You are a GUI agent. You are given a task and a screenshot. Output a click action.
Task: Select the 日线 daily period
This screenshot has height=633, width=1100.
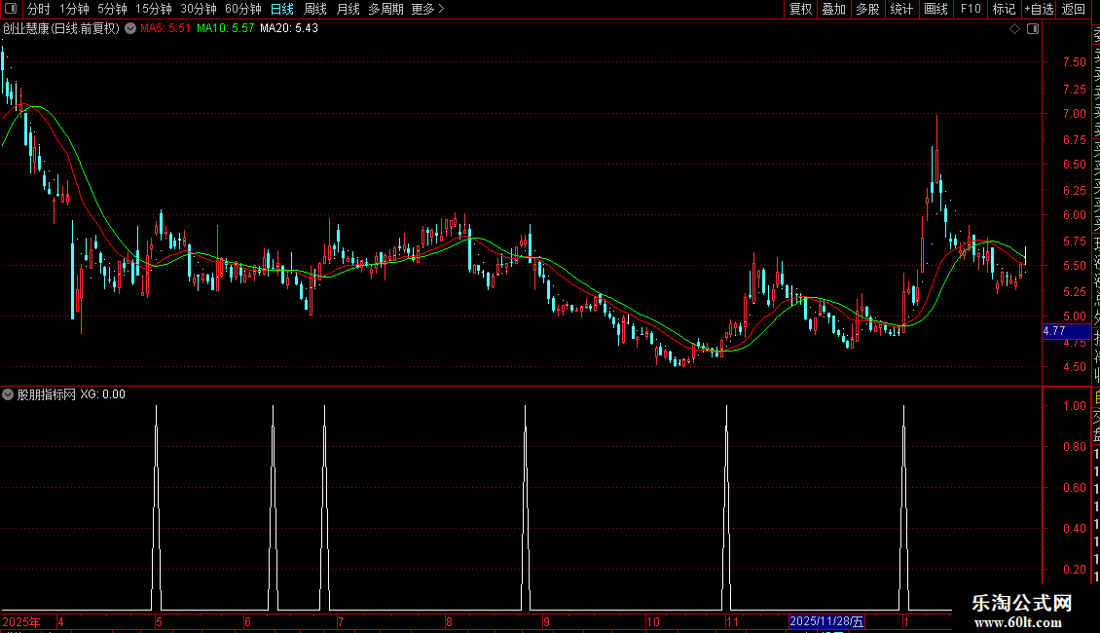pyautogui.click(x=282, y=9)
